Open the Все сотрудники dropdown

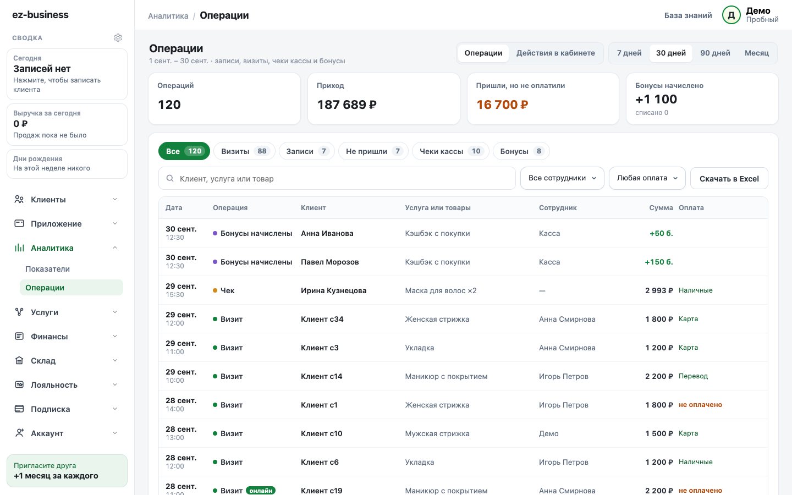(562, 178)
